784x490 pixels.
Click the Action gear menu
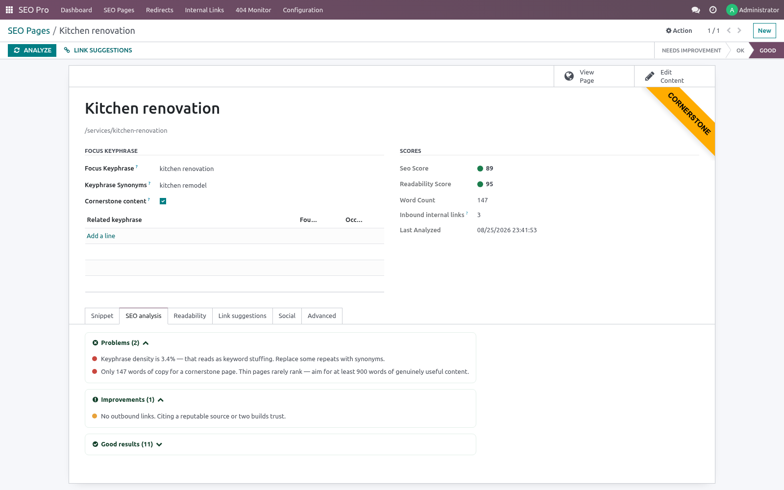point(679,30)
